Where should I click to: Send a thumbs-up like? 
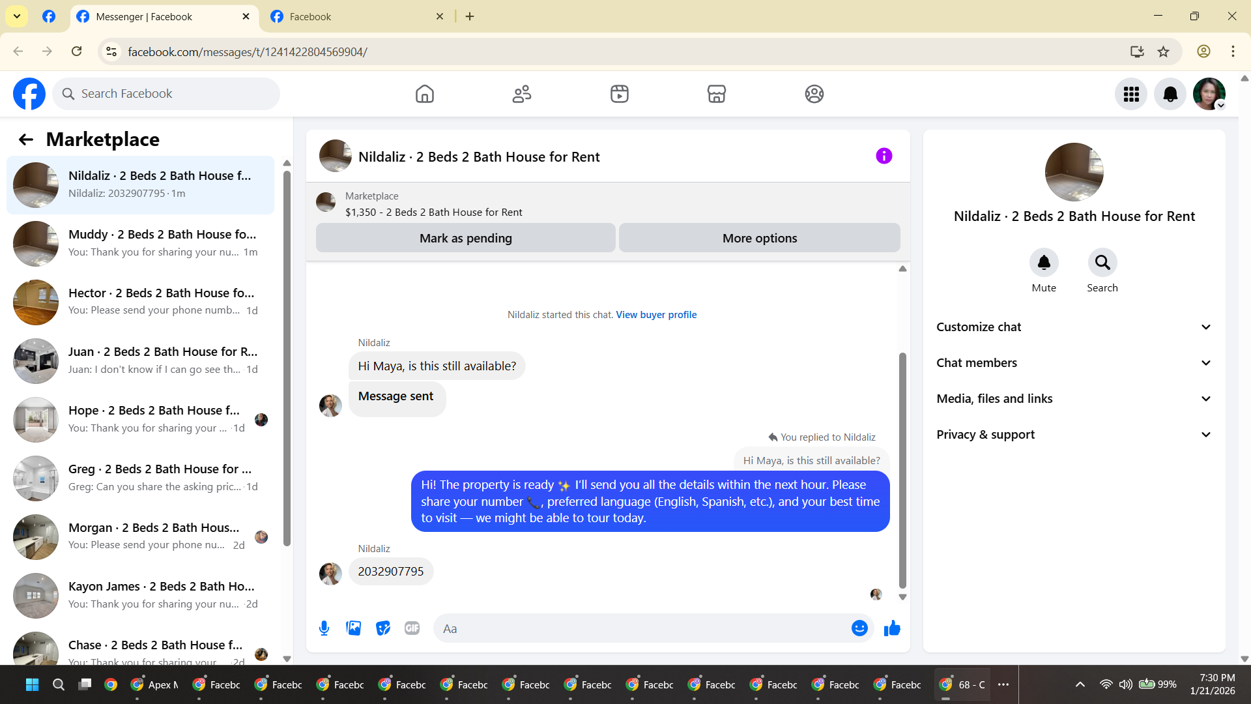[x=892, y=628]
